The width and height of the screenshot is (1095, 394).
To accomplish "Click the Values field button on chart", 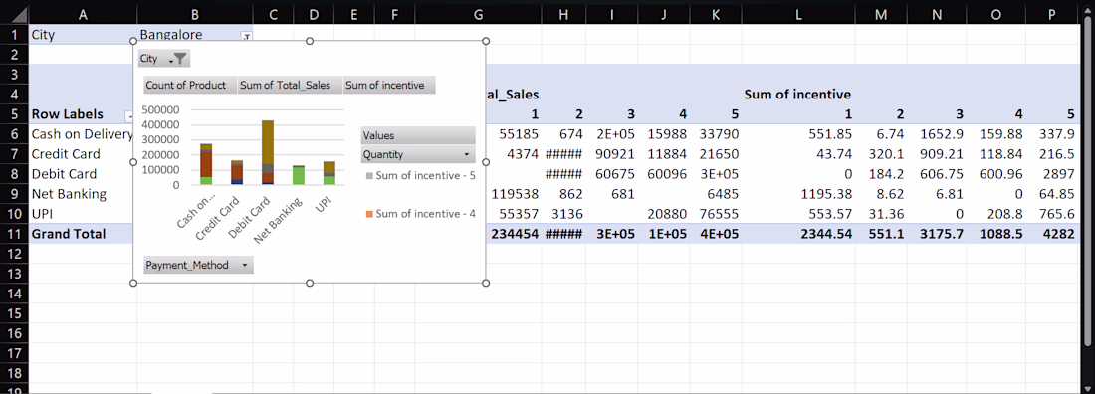I will pyautogui.click(x=418, y=135).
